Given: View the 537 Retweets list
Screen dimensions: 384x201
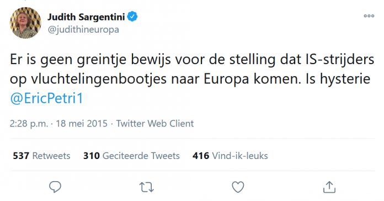Looking at the screenshot, I should point(41,156).
